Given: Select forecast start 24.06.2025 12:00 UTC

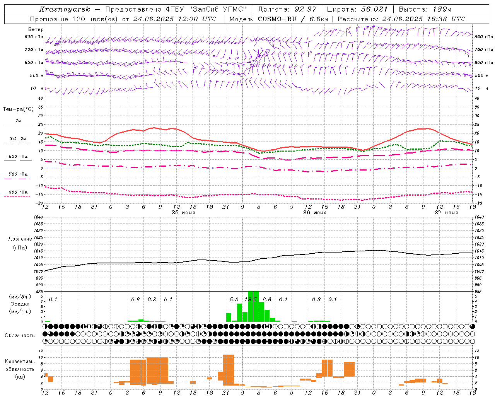Looking at the screenshot, I should click(175, 19).
